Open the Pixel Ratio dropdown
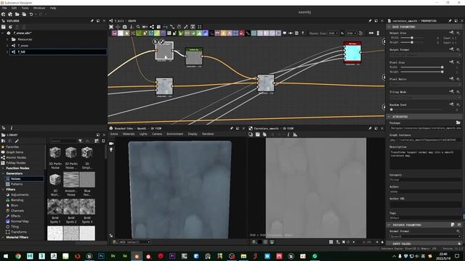The image size is (465, 261). pyautogui.click(x=425, y=85)
